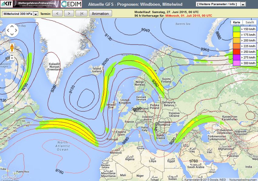Image resolution: width=258 pixels, height=181 pixels.
Task: Click the CEDIM logo
Action: 71,4
